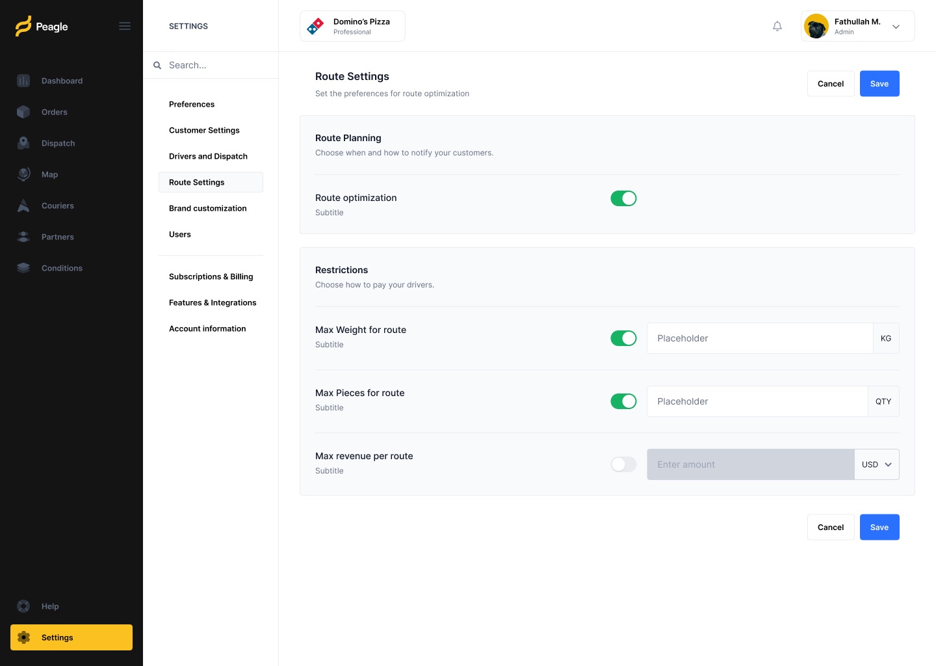This screenshot has width=936, height=666.
Task: Click the bottom Cancel button
Action: coord(831,527)
